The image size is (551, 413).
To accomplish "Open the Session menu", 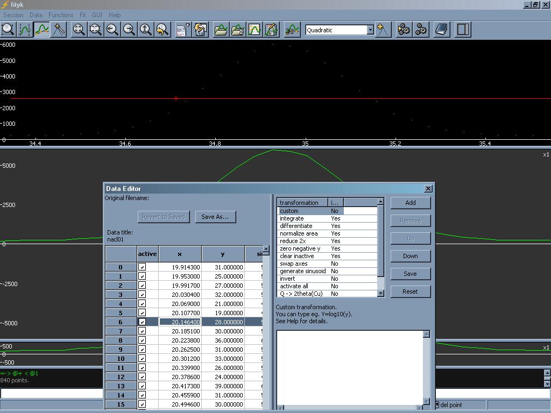I will [x=13, y=15].
